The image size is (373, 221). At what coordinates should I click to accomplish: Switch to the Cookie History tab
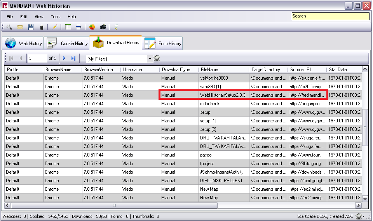67,44
